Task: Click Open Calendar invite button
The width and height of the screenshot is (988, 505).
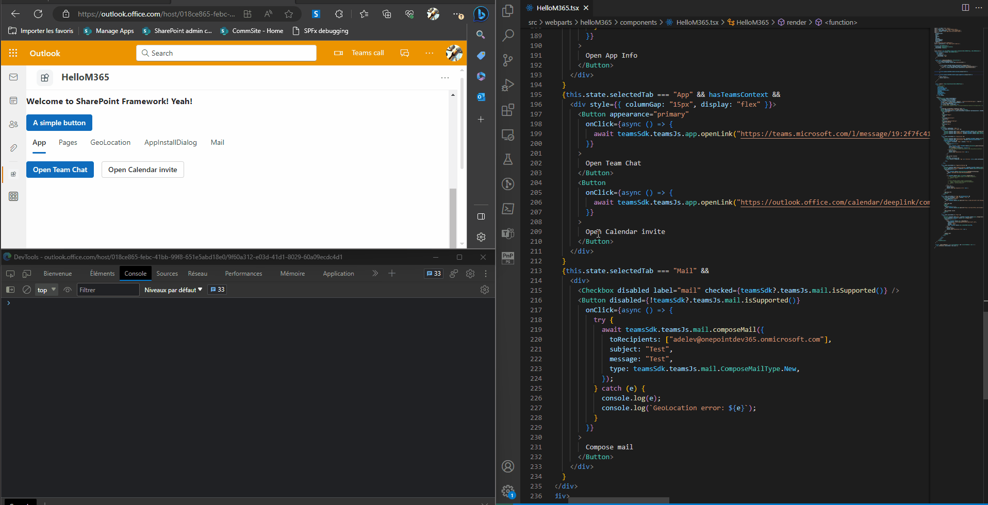Action: pos(143,170)
